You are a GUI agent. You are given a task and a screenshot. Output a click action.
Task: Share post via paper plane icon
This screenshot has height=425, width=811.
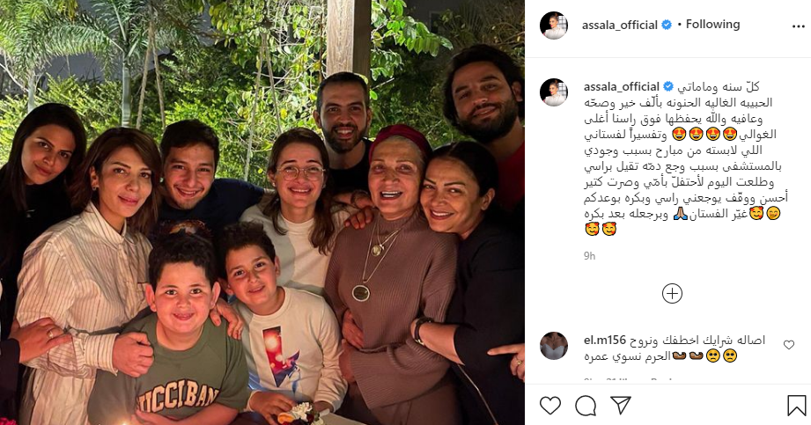(x=621, y=406)
